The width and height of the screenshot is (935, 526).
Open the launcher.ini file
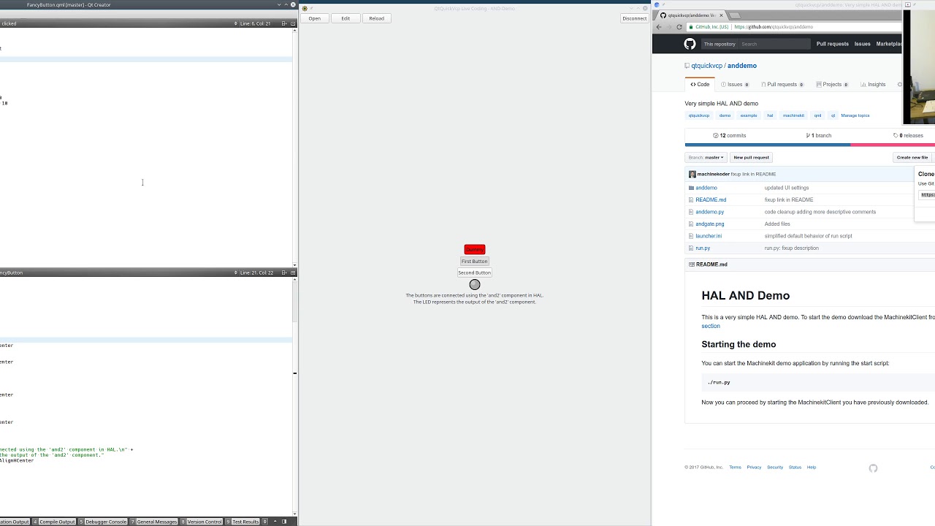[709, 236]
